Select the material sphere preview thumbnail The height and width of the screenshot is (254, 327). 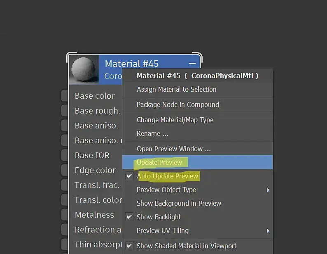84,69
